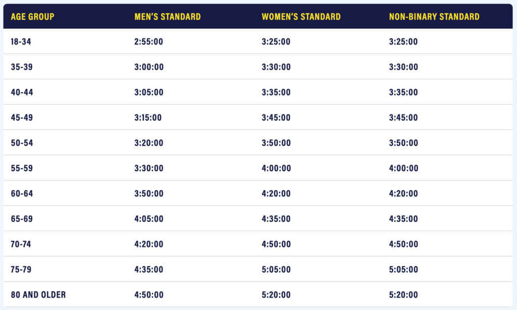Click women's standard time for ages 35-39
The image size is (517, 310).
coord(276,67)
